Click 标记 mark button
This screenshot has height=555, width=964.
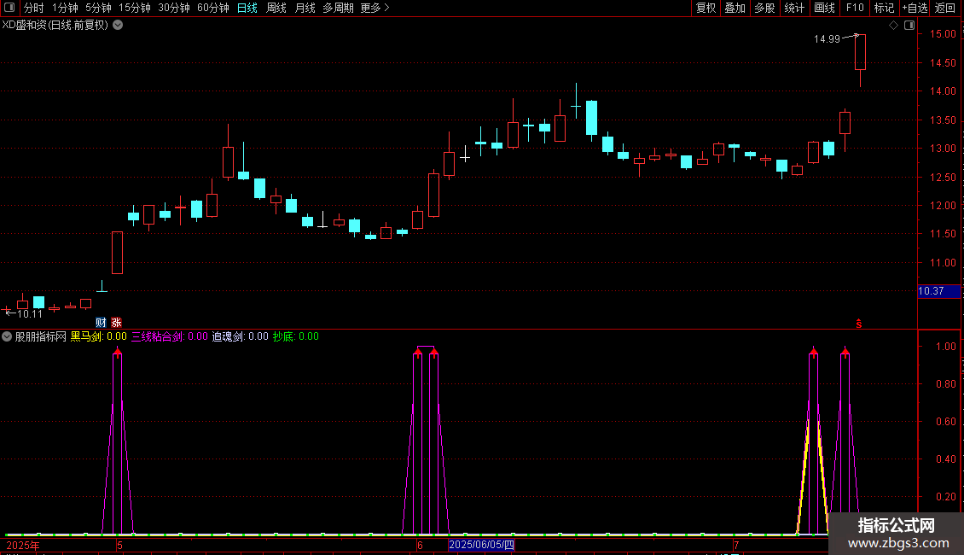884,8
